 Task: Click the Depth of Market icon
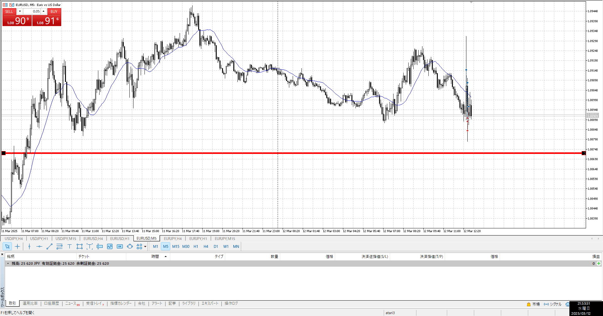100,247
